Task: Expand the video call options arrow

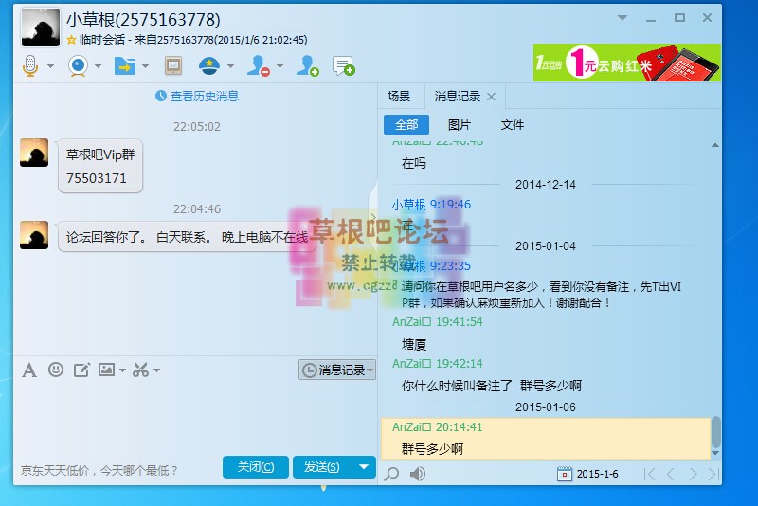Action: pos(99,65)
